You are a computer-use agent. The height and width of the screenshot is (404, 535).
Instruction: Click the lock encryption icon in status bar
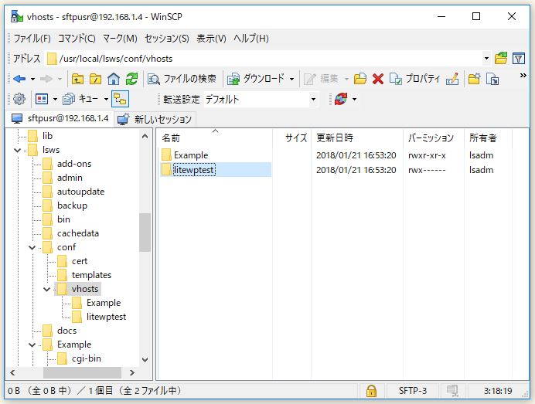tap(371, 391)
